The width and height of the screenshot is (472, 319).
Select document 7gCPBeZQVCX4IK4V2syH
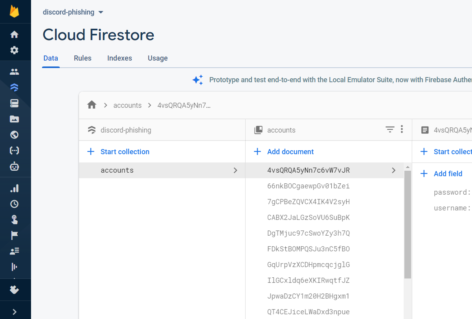325,202
